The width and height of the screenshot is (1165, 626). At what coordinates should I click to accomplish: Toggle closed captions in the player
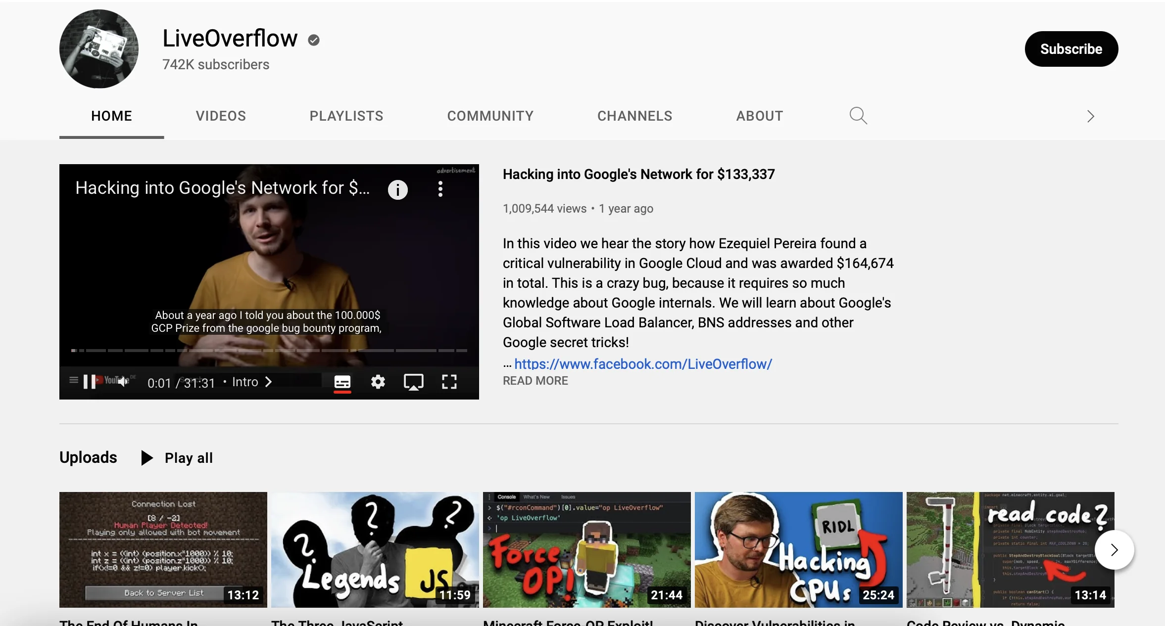pyautogui.click(x=342, y=382)
